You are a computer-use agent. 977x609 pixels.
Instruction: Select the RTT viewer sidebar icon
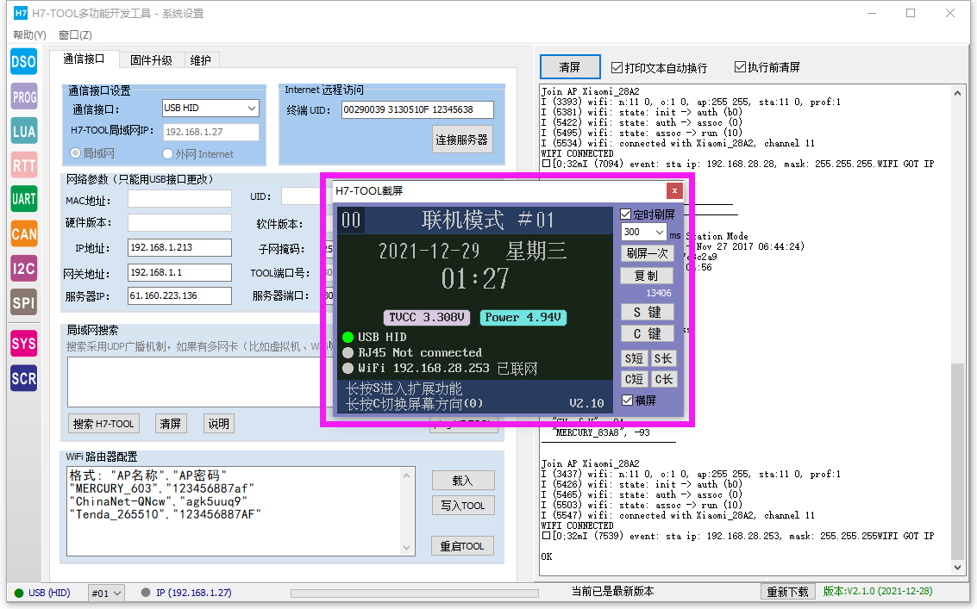click(x=23, y=165)
